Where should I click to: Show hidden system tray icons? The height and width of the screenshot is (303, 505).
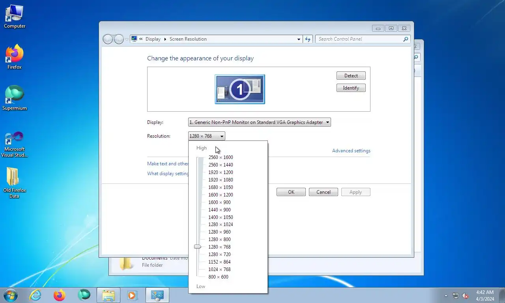tap(446, 296)
